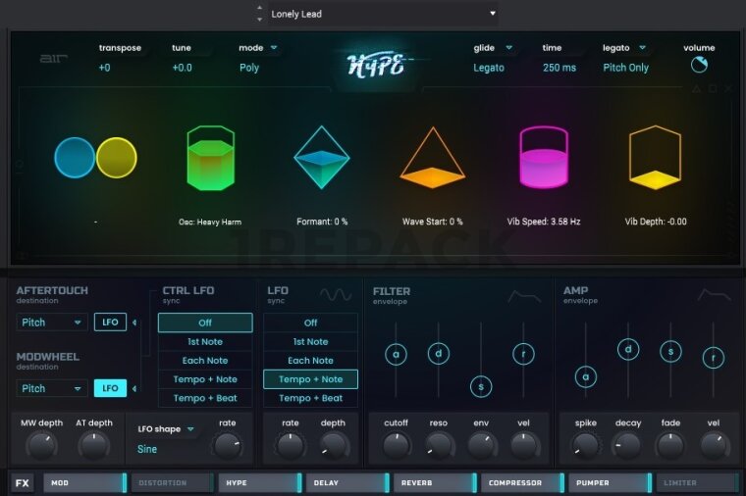Screen dimensions: 746x496
Task: Click the filter cutoff knob
Action: pyautogui.click(x=396, y=446)
